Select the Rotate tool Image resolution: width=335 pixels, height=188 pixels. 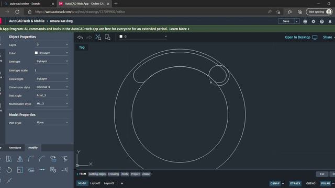click(x=9, y=170)
